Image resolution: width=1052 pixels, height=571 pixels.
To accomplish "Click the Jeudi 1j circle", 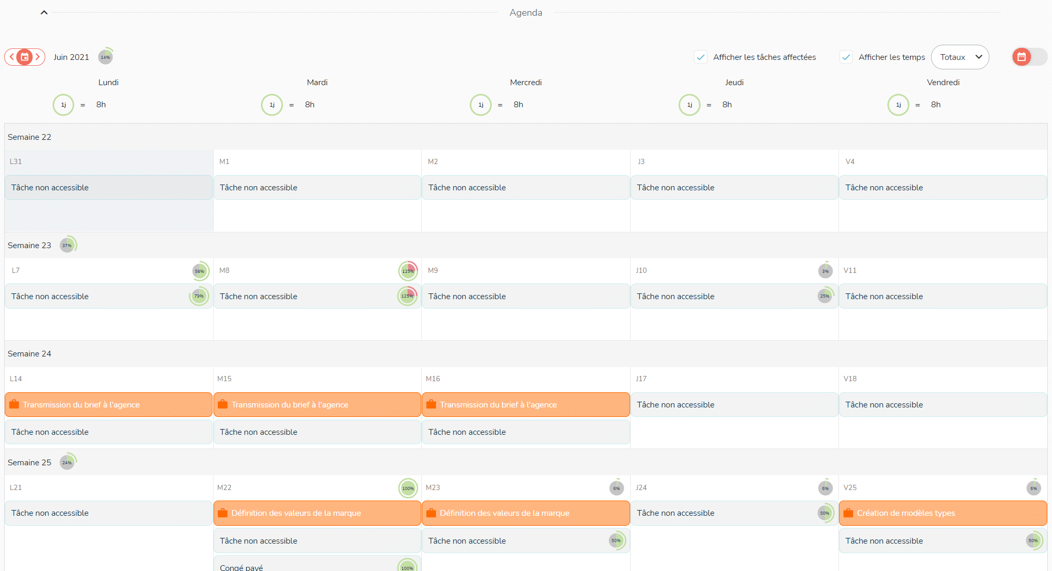I will point(690,105).
